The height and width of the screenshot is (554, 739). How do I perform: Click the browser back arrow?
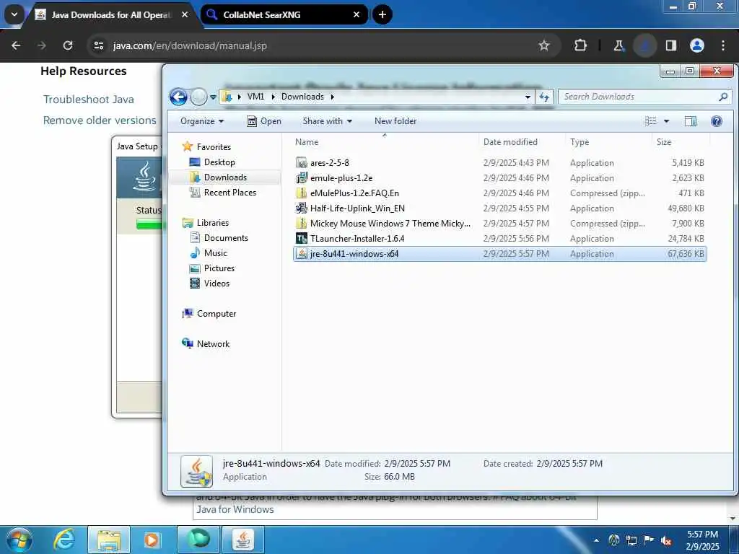[x=16, y=45]
